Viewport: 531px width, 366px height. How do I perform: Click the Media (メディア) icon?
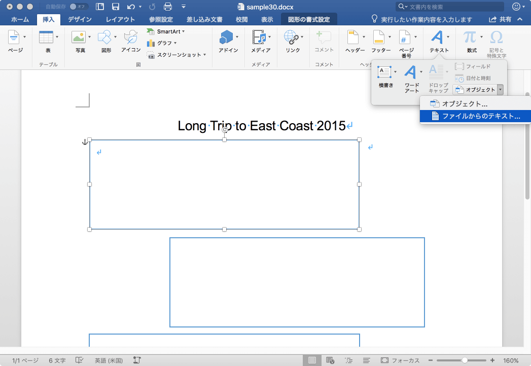259,37
